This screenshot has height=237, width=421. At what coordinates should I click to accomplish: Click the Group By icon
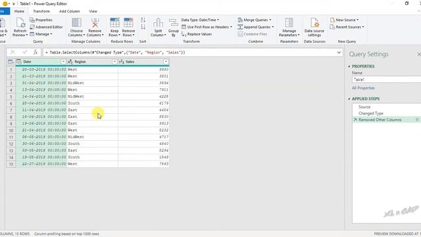click(174, 23)
